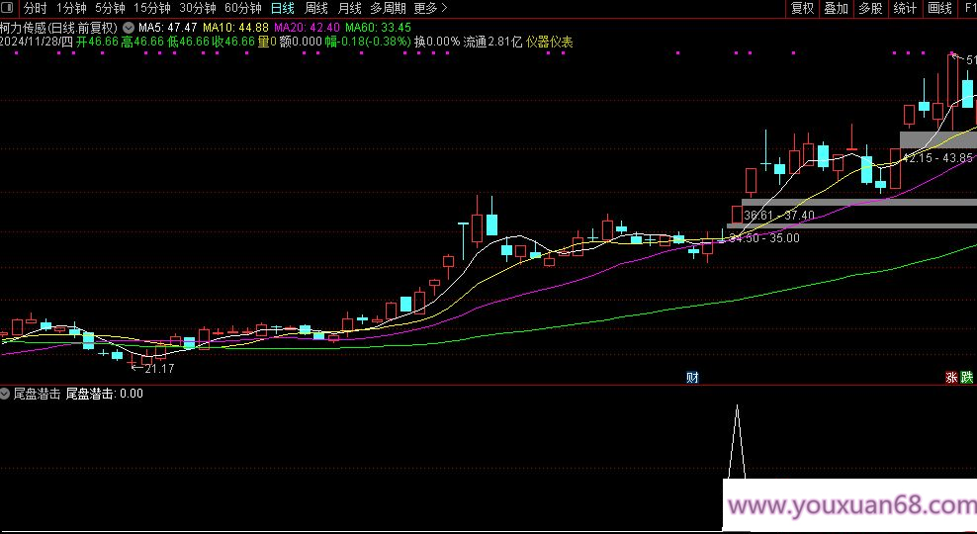977x534 pixels.
Task: Select the 15分钟 period tab
Action: [152, 8]
